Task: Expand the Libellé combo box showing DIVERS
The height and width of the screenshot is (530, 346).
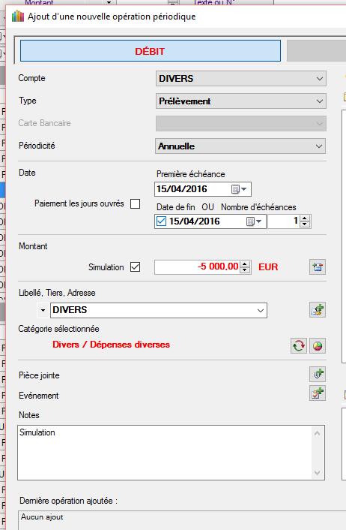Action: pyautogui.click(x=159, y=310)
